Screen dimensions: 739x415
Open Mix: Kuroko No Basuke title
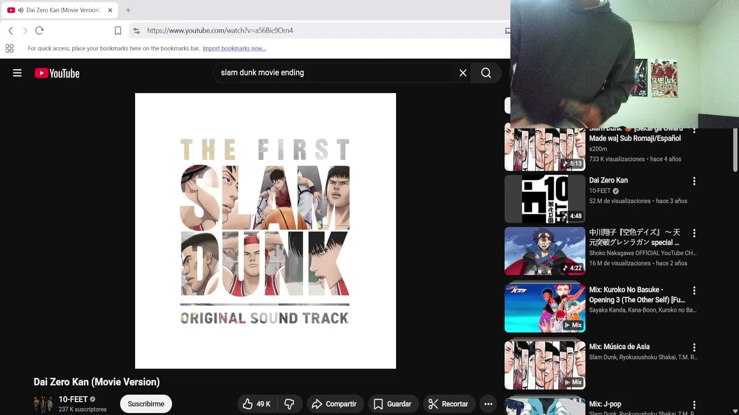pyautogui.click(x=637, y=295)
